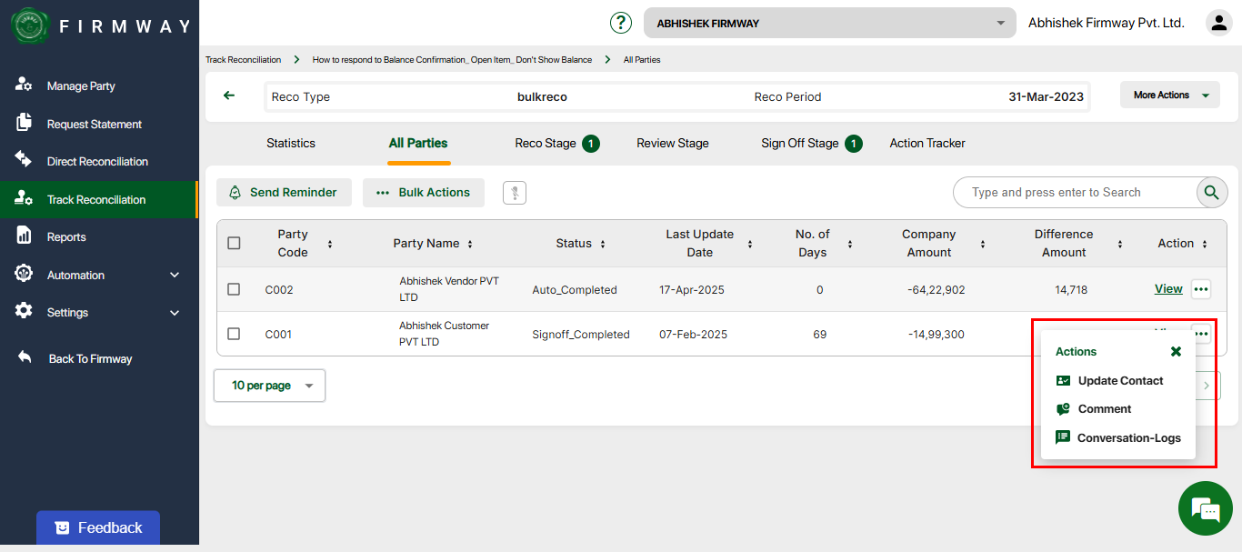1242x552 pixels.
Task: Click the Send Reminder button
Action: [x=284, y=193]
